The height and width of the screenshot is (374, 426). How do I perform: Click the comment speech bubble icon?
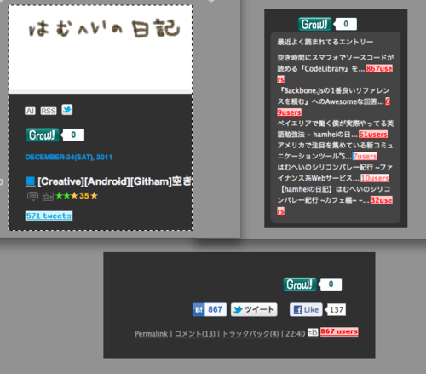(32, 196)
